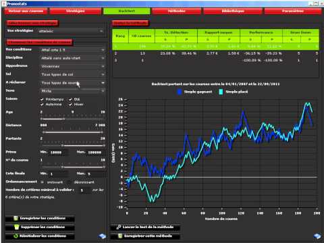Expand the Vos conditions dropdown
The width and height of the screenshot is (324, 243).
coord(72,50)
